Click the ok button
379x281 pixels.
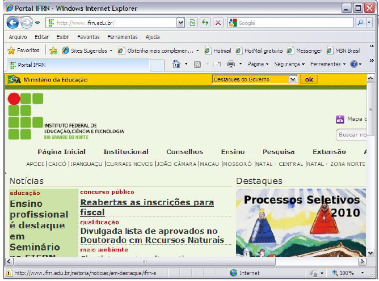click(309, 79)
